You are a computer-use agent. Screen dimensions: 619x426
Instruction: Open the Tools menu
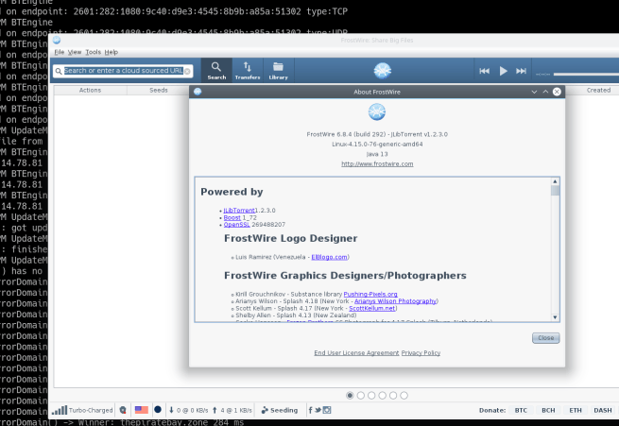[92, 52]
